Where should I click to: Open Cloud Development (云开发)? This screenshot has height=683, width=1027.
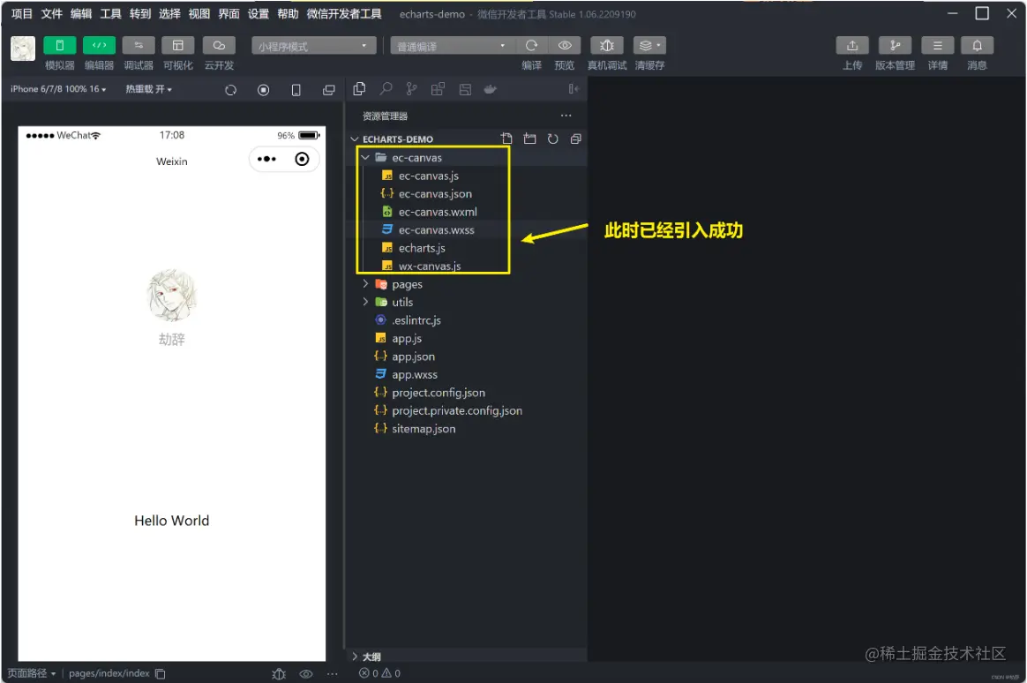click(219, 45)
